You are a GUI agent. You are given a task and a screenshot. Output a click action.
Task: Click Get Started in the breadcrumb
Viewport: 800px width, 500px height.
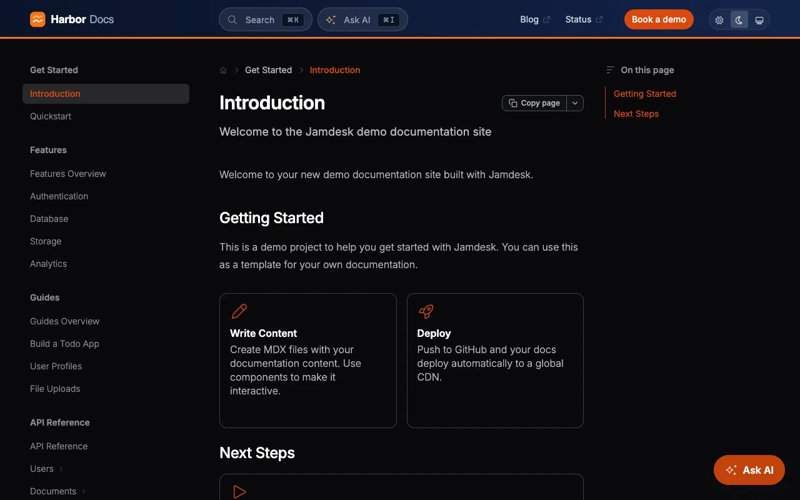tap(268, 70)
